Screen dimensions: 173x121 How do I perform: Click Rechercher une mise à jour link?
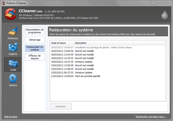coord(151,117)
